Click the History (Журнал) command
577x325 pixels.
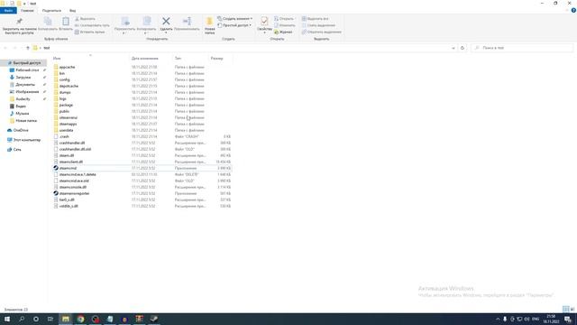point(283,32)
